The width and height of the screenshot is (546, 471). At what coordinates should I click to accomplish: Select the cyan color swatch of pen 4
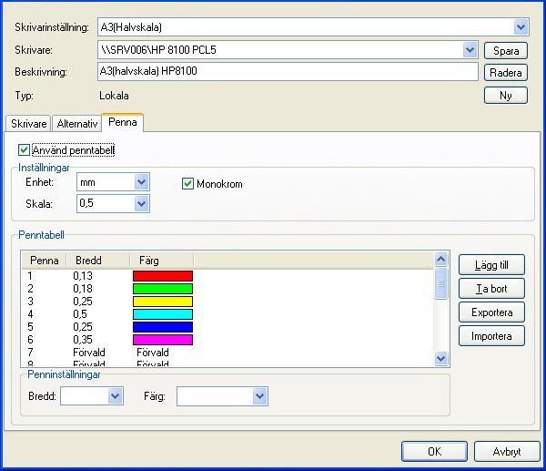click(163, 314)
